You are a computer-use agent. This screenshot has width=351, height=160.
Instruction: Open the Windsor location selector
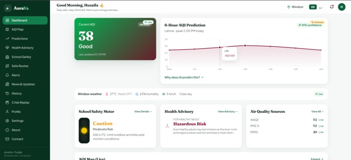(x=295, y=7)
